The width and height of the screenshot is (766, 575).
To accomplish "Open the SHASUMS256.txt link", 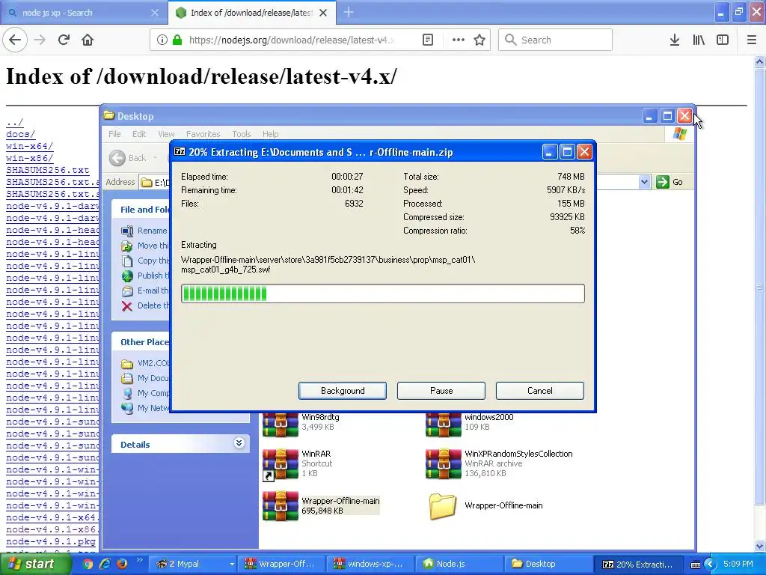I will (x=47, y=170).
